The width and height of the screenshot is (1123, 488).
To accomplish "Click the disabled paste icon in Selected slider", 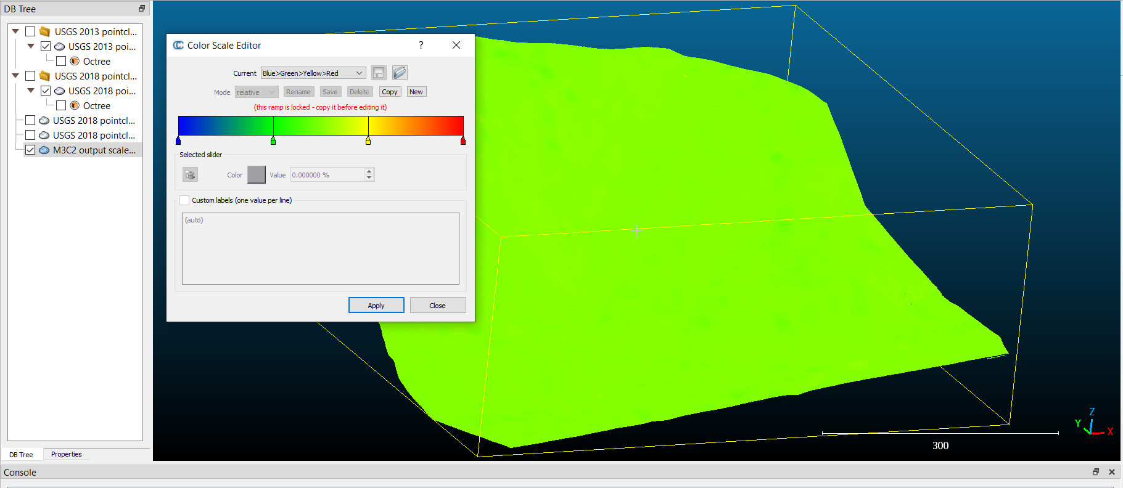I will click(x=191, y=175).
